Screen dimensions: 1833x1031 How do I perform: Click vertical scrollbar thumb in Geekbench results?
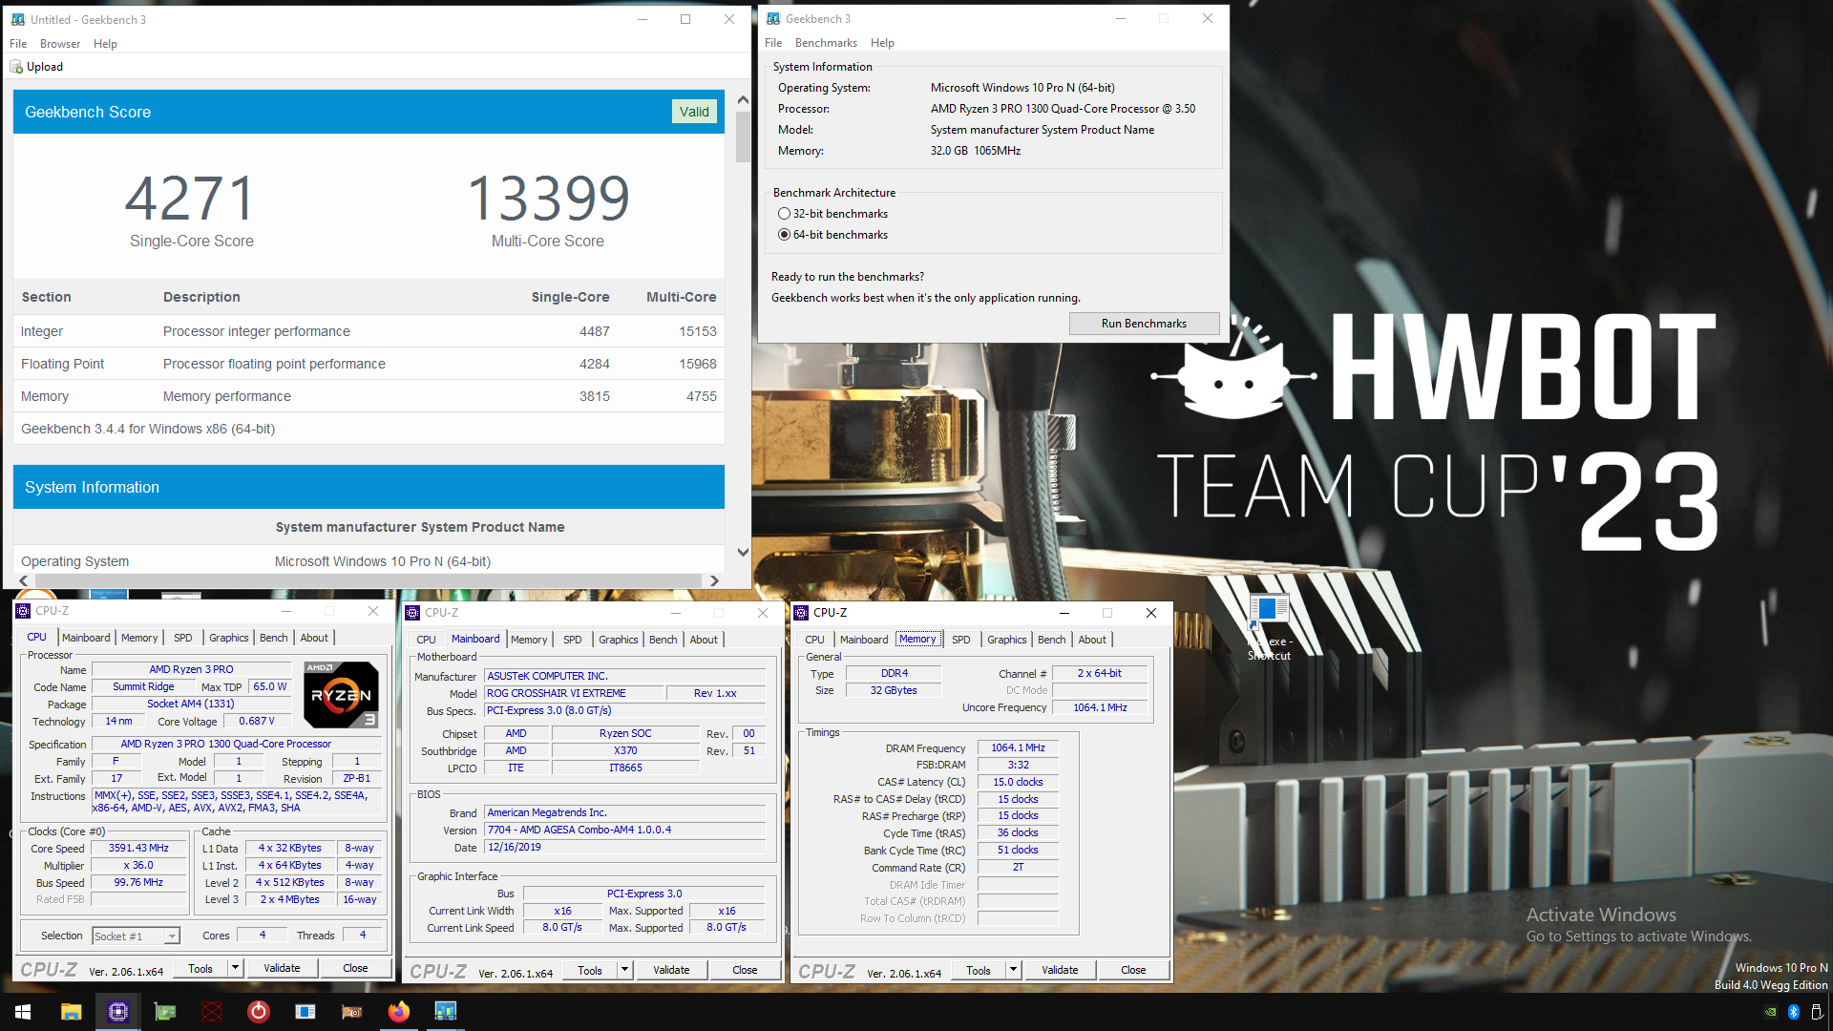pos(743,137)
